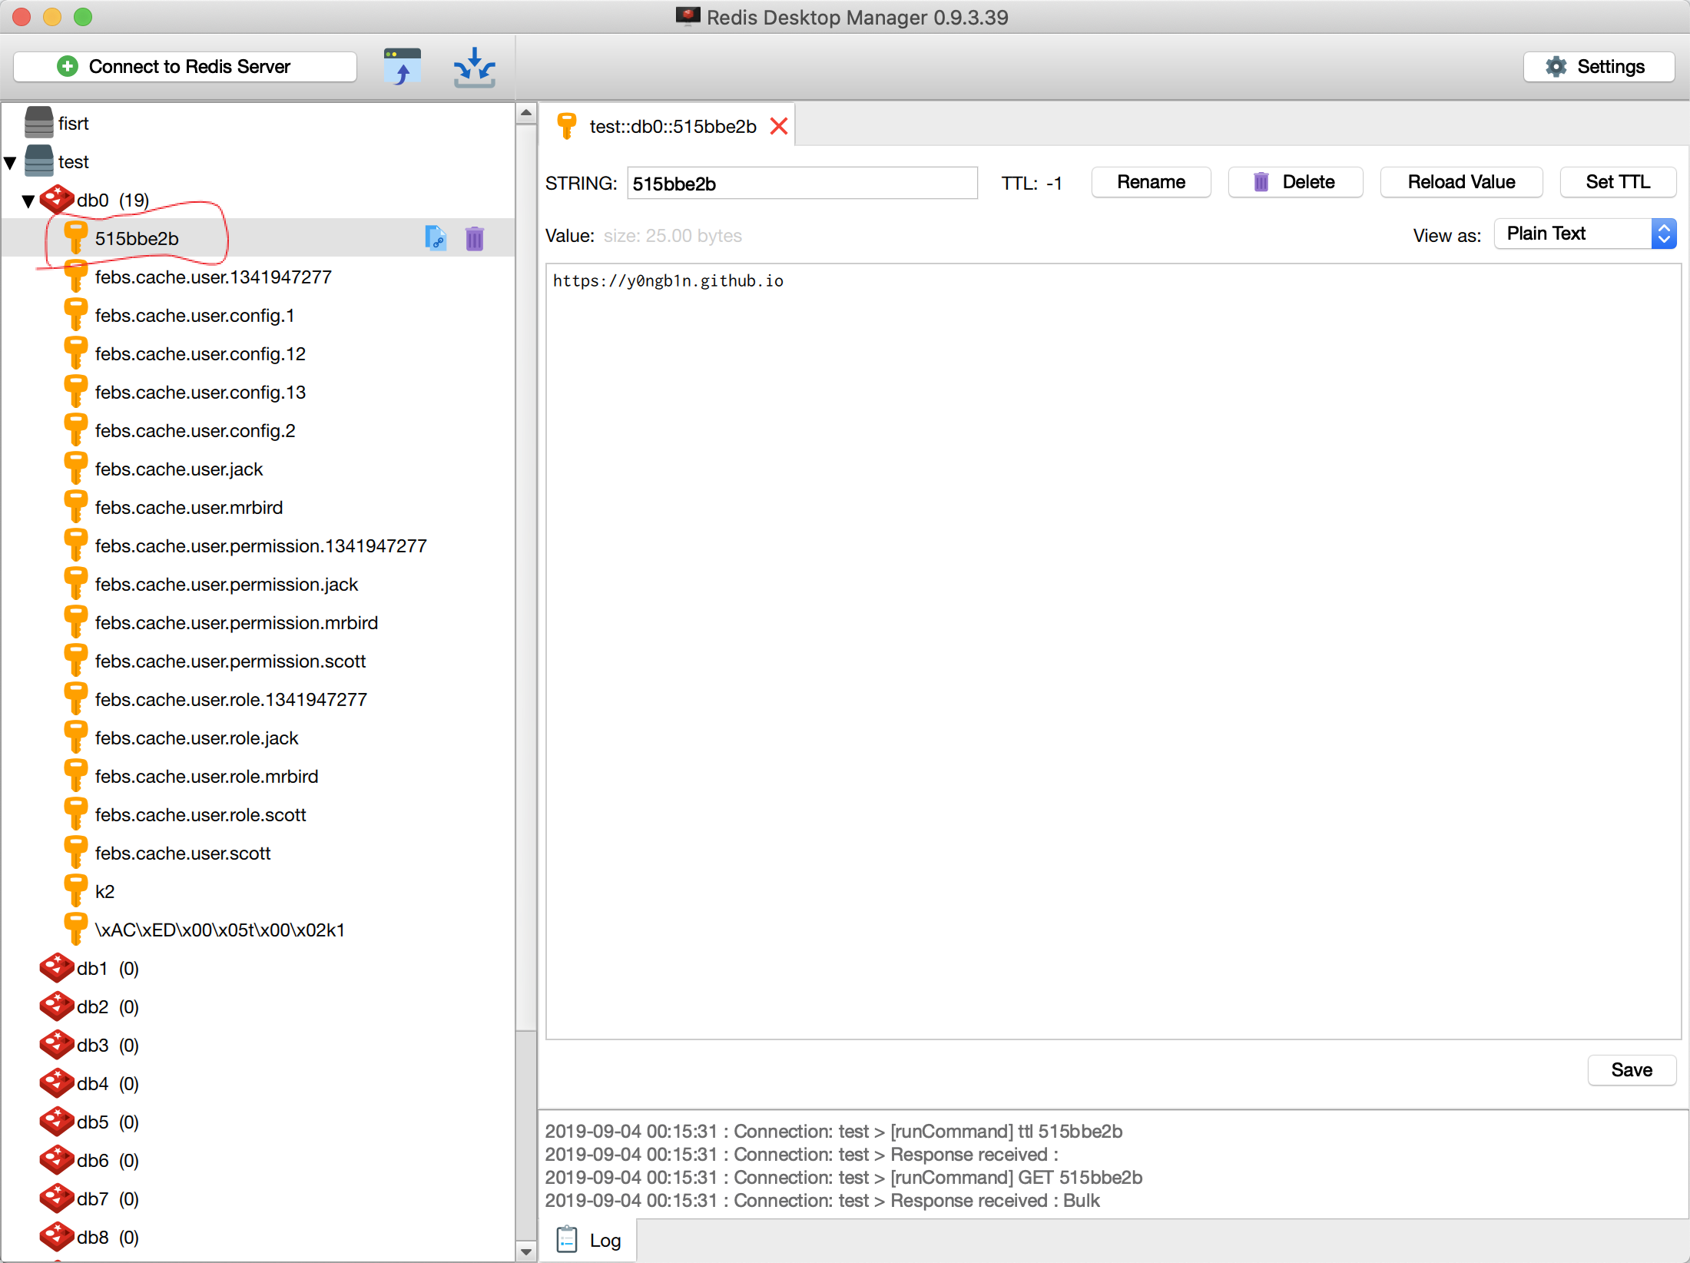This screenshot has height=1263, width=1690.
Task: Click the fisrt server connection icon
Action: pos(38,123)
